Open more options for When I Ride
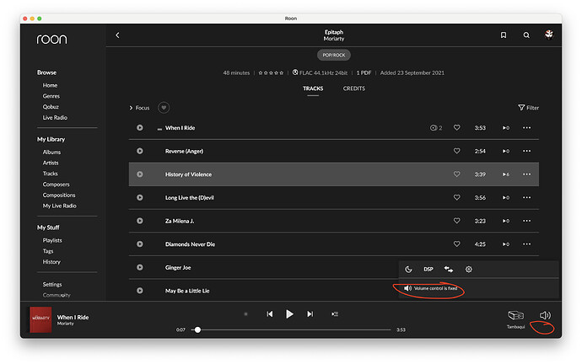This screenshot has width=582, height=364. (526, 127)
